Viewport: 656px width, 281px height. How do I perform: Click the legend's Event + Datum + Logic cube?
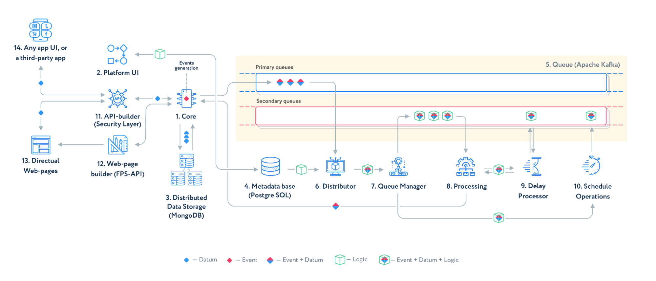pyautogui.click(x=384, y=260)
